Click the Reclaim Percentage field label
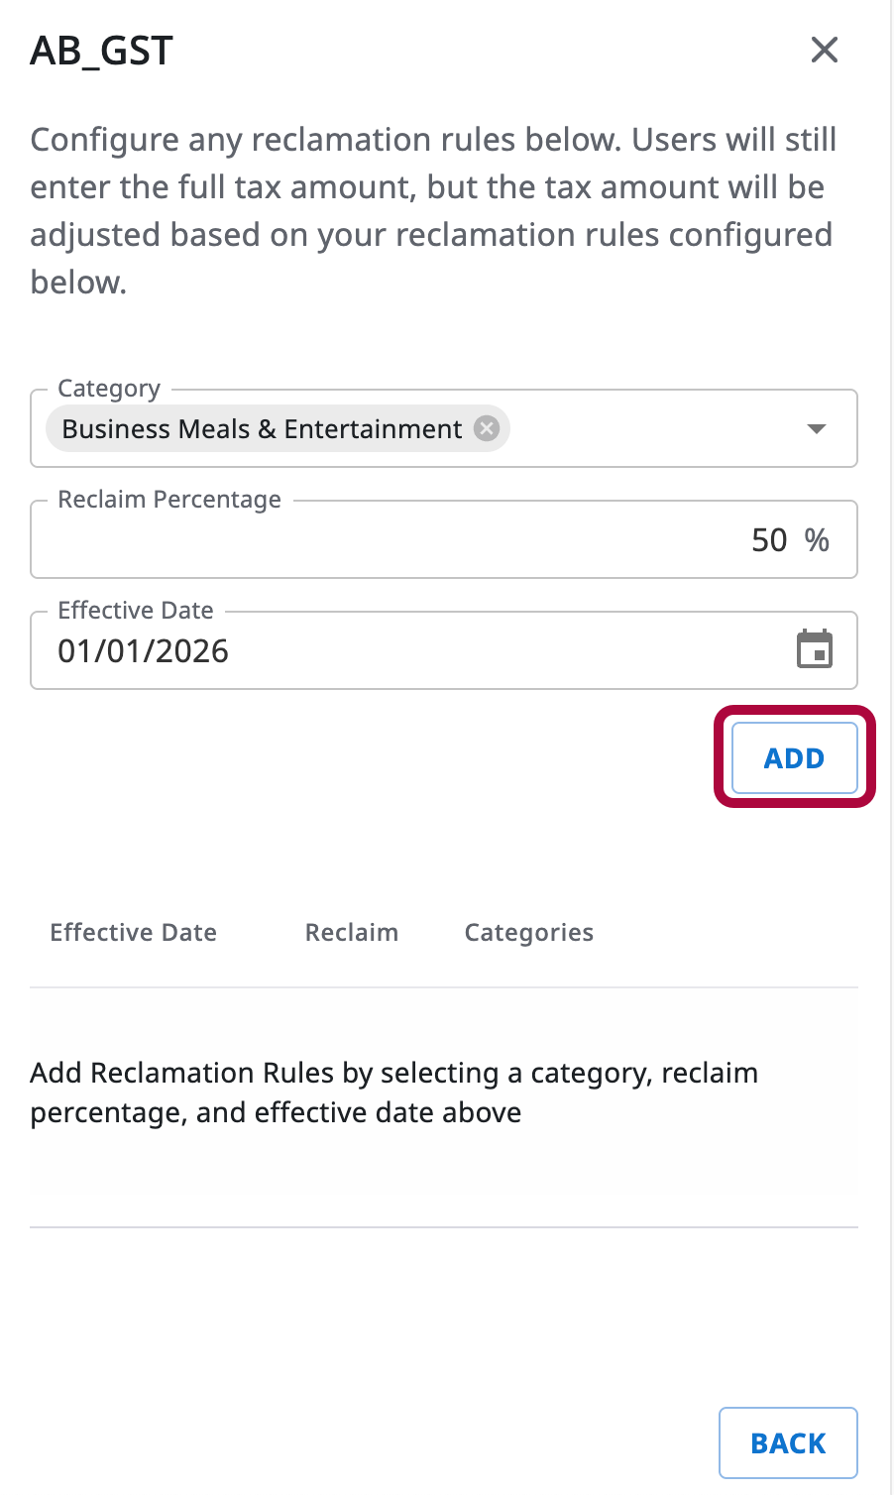894x1495 pixels. pos(169,500)
